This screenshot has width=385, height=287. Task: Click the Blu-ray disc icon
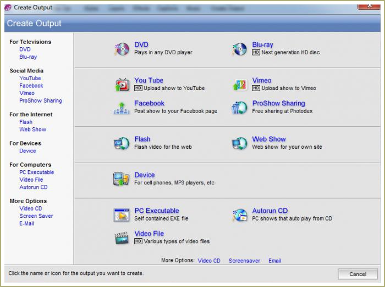[239, 49]
